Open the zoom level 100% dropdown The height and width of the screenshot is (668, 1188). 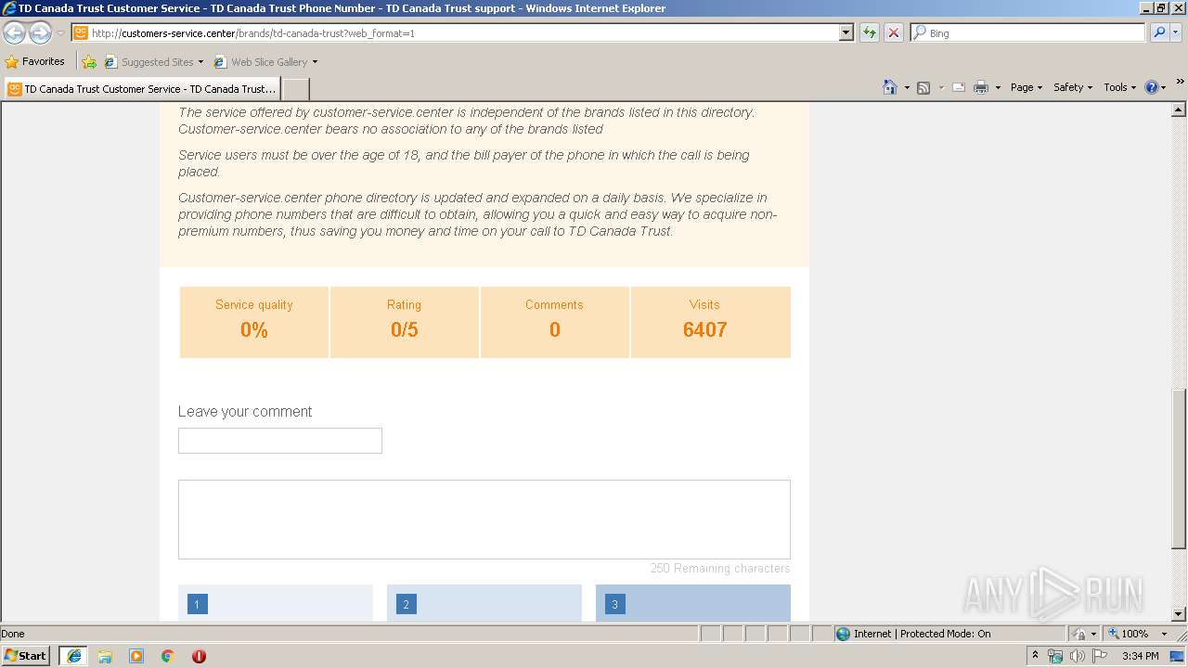[1164, 634]
